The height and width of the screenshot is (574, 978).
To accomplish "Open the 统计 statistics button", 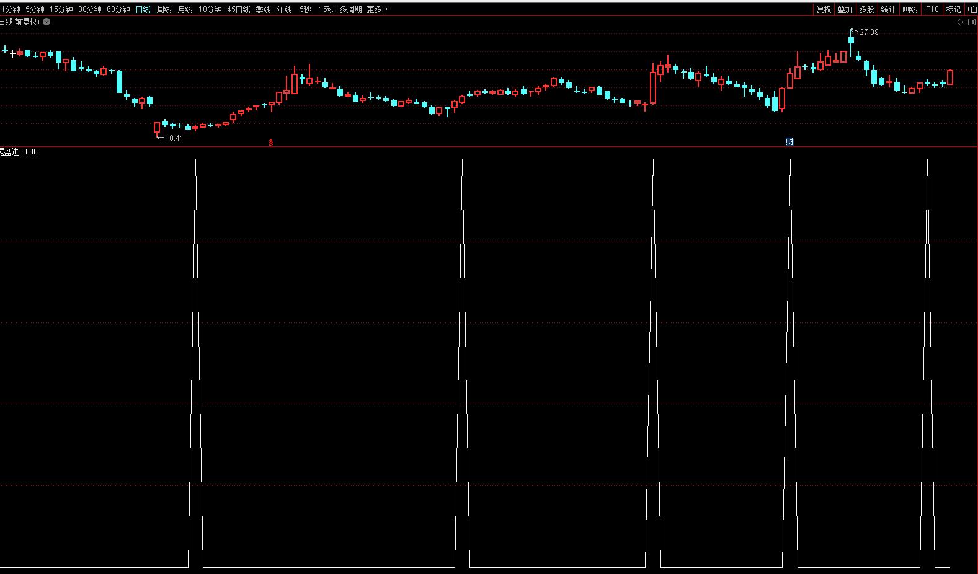I will coord(888,9).
